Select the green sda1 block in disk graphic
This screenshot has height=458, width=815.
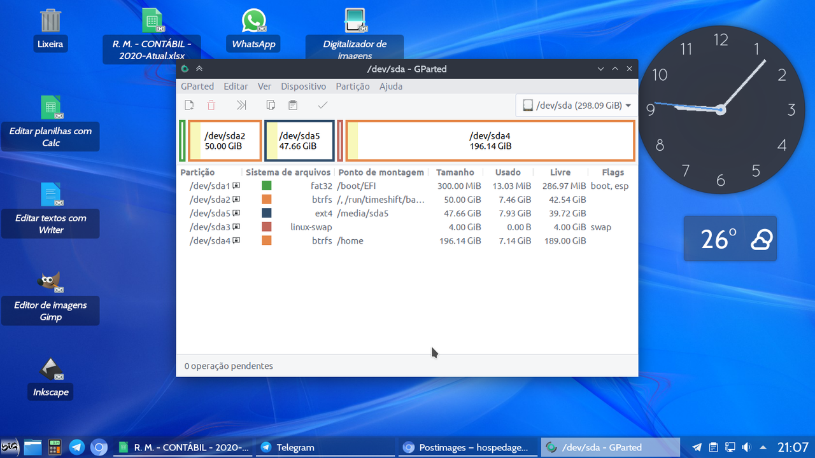coord(183,141)
